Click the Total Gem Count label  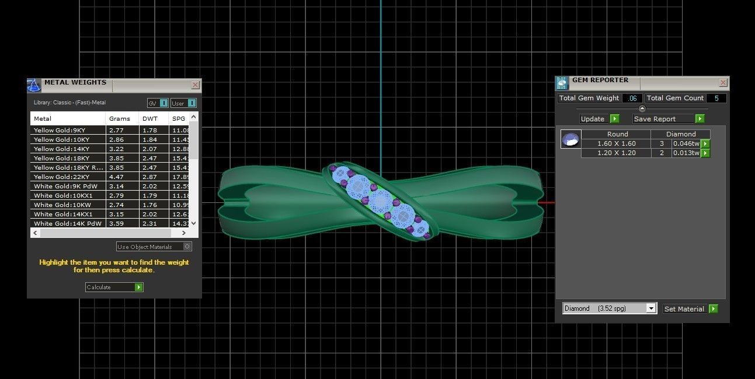tap(675, 98)
